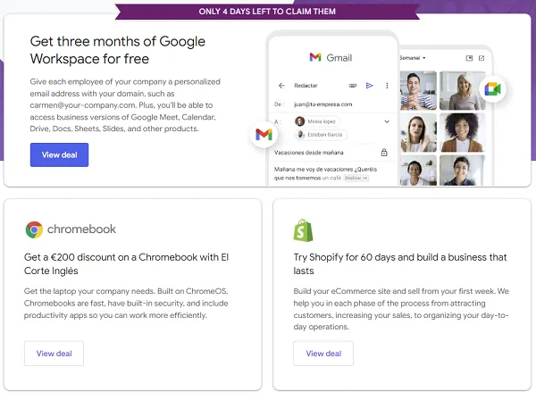The image size is (536, 400).
Task: Click the picture-in-picture icon in Meet mockup
Action: point(469,58)
